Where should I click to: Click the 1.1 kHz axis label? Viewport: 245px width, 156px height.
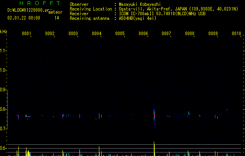[x=3, y=51]
